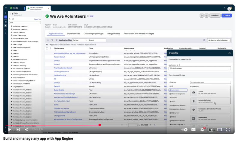Select Content category in Create file

coord(173,98)
